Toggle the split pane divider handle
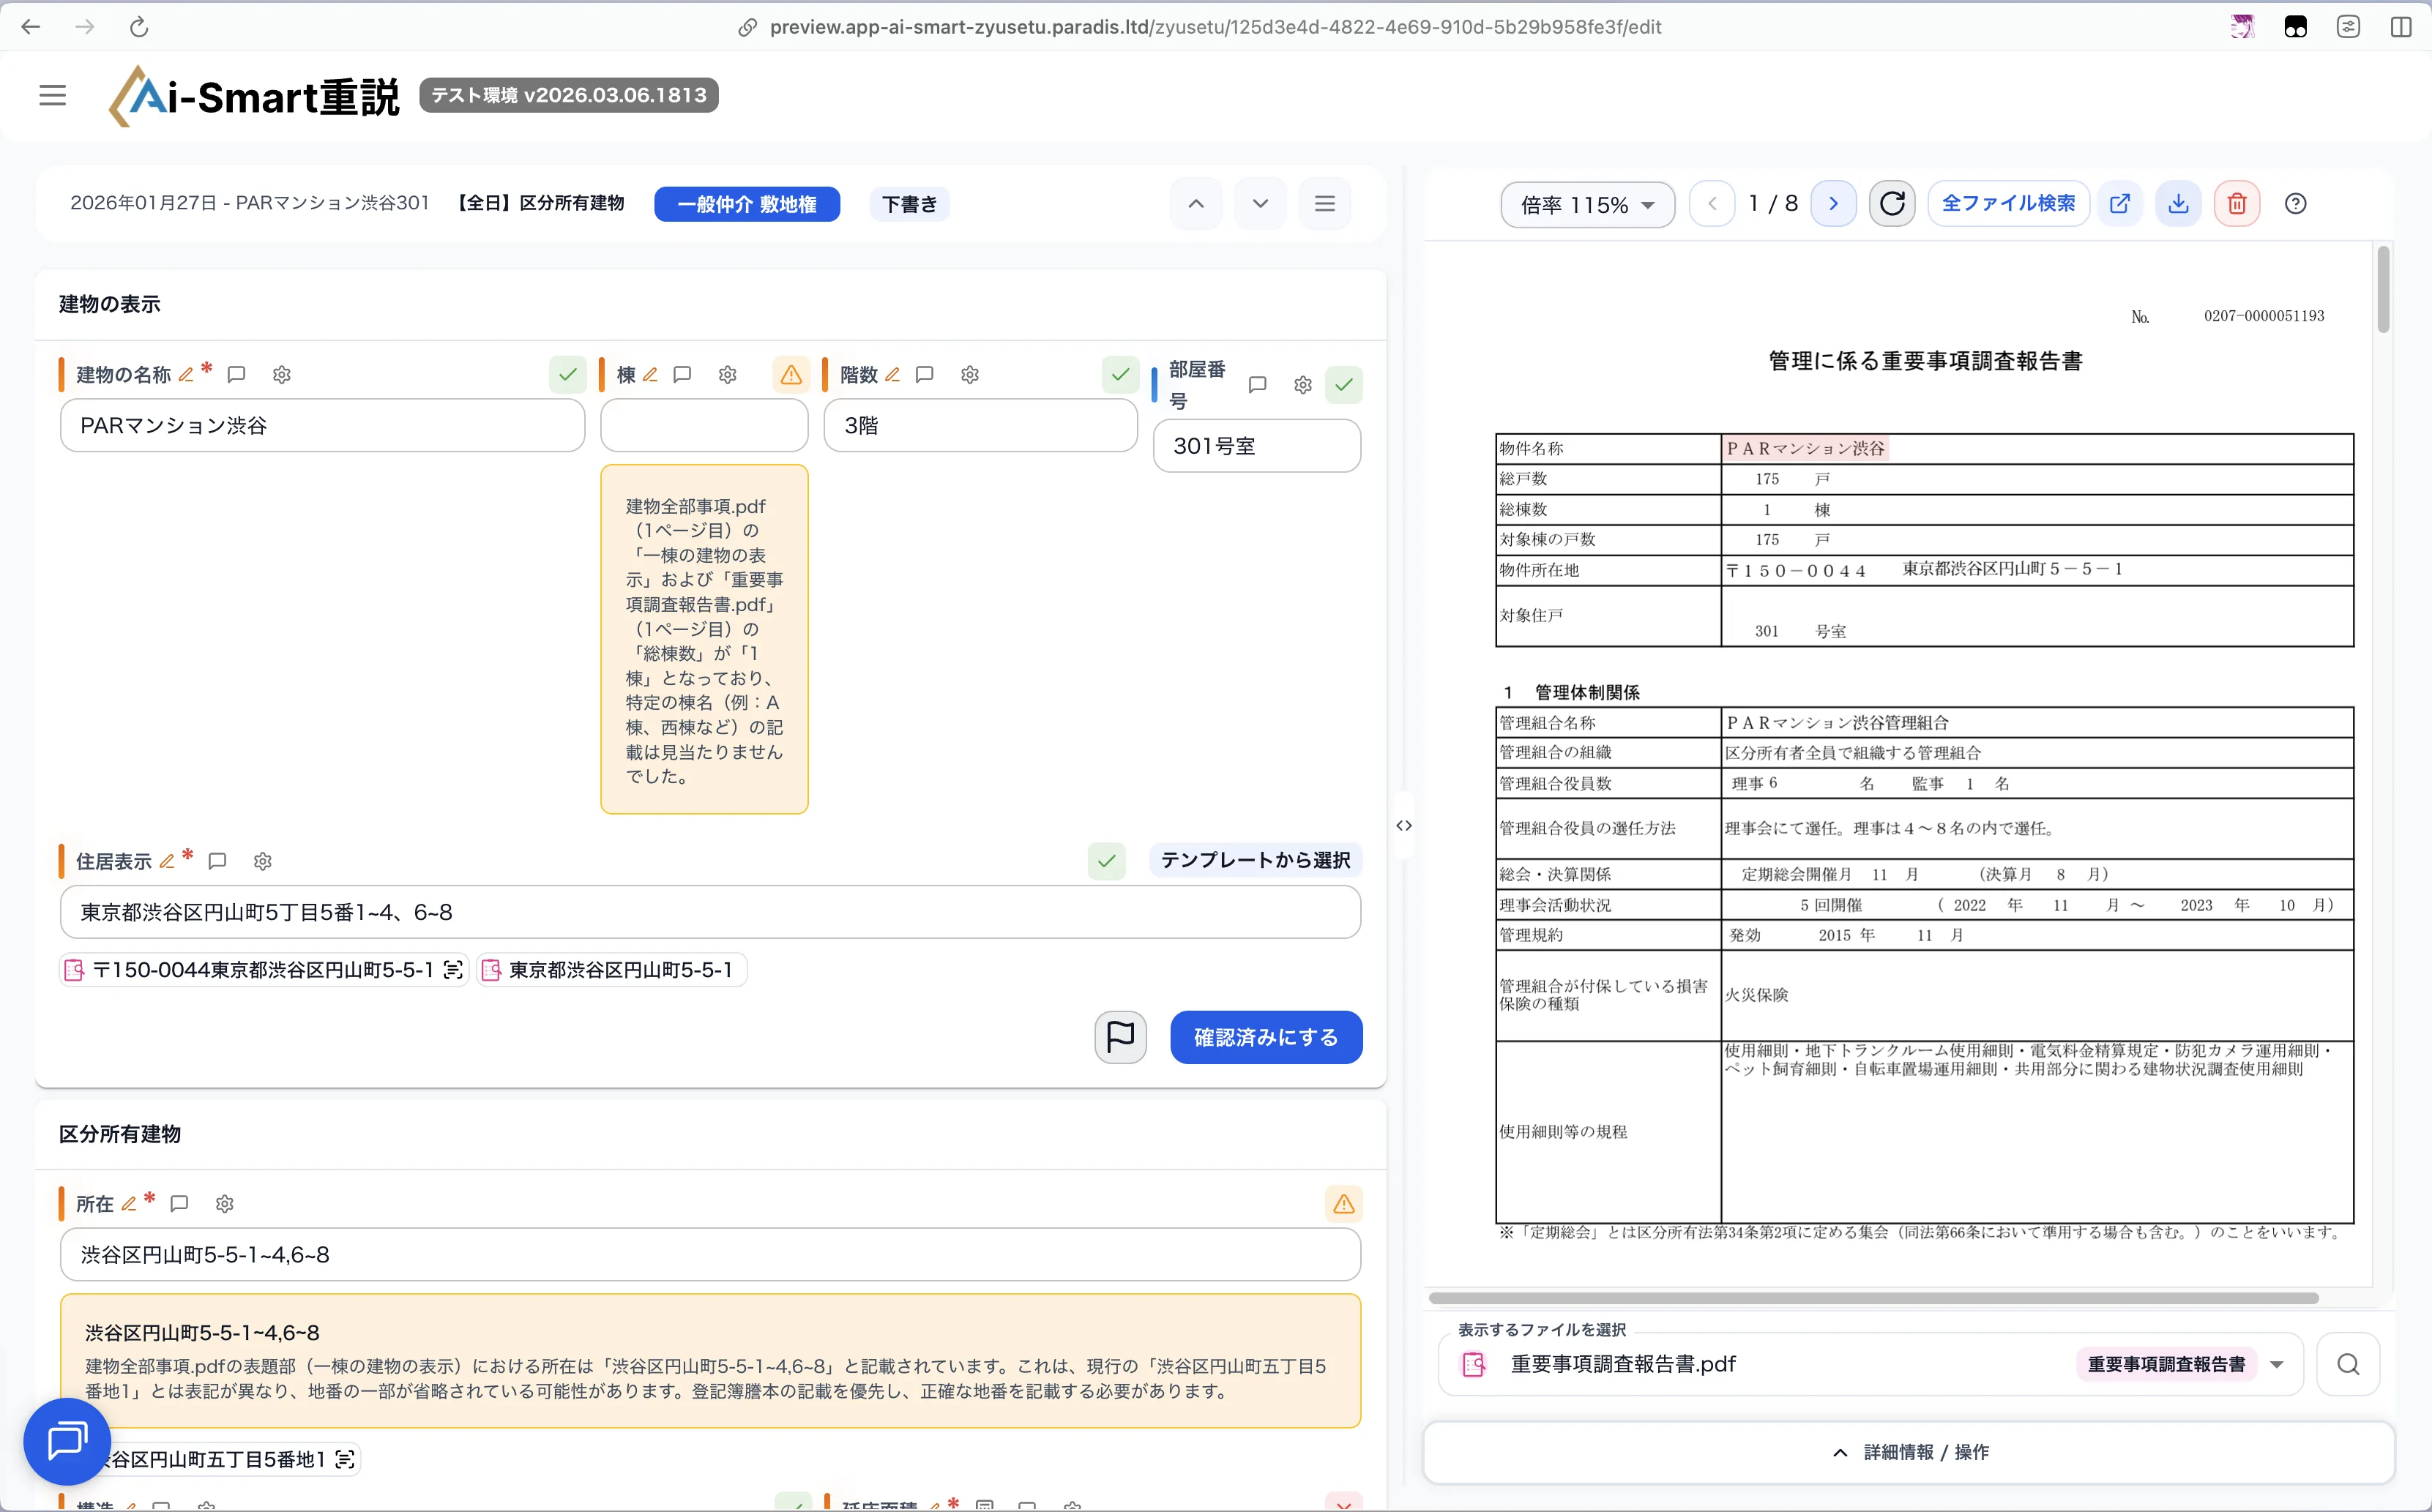2432x1512 pixels. click(x=1404, y=825)
